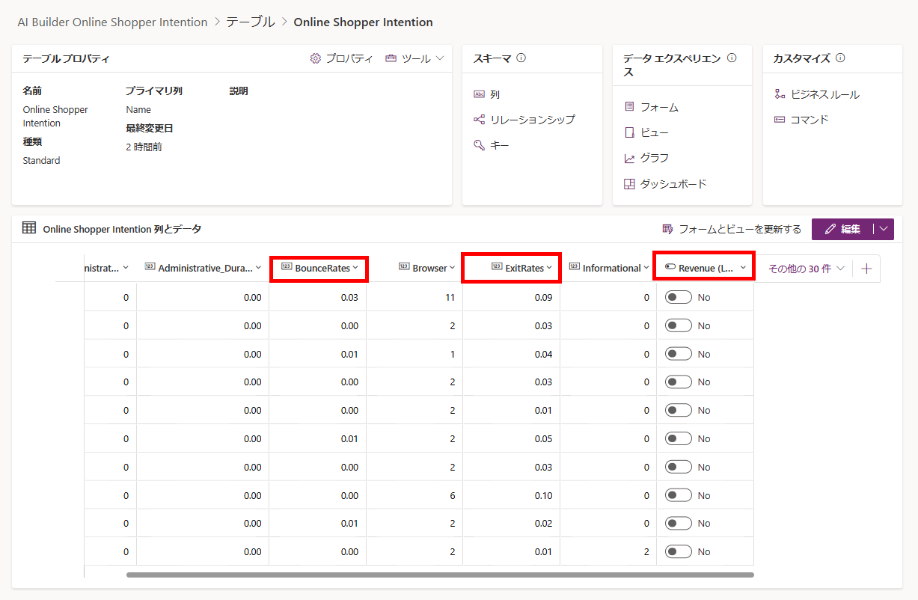Screen dimensions: 918x600
Task: Click the カスタマイズ info icon
Action: pos(840,58)
